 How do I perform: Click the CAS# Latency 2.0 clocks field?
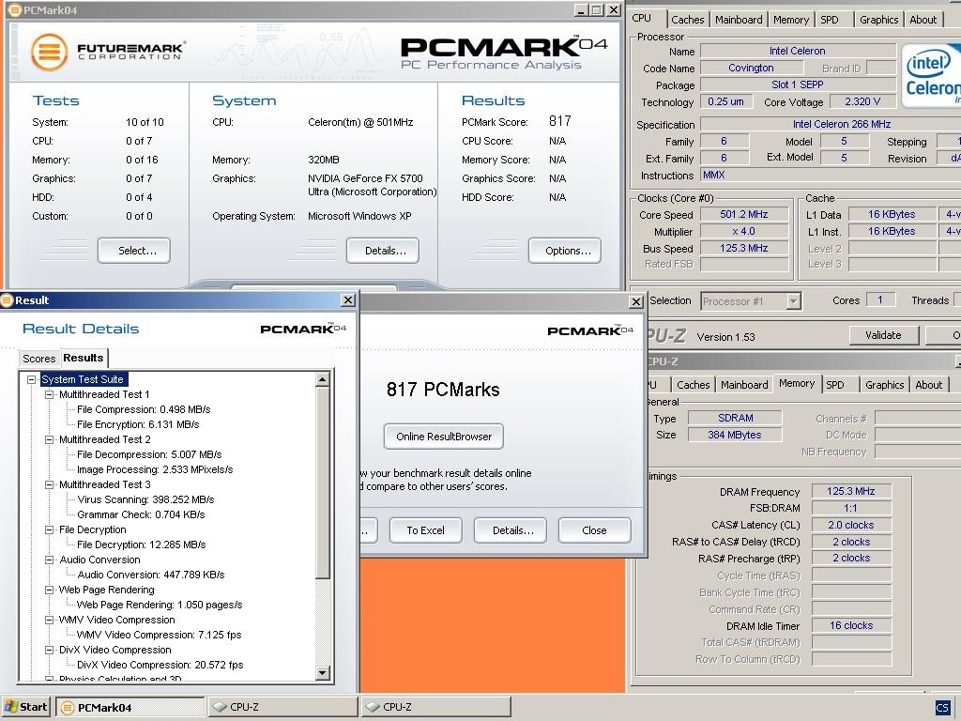(850, 525)
